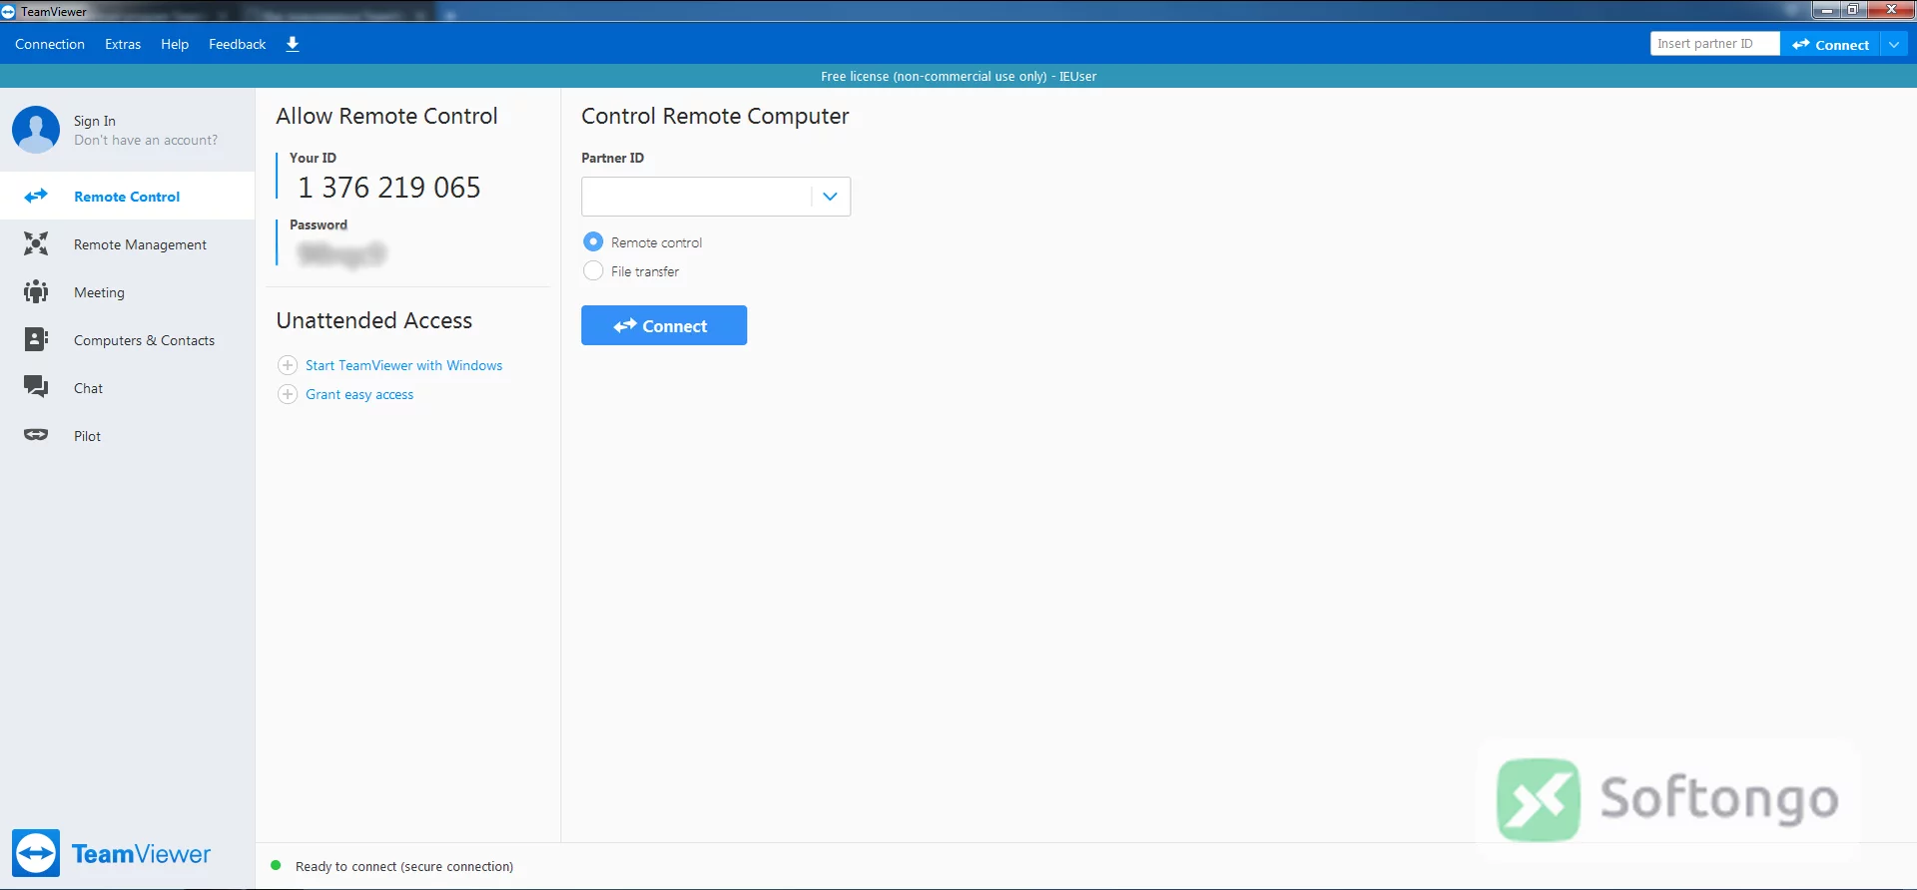1917x890 pixels.
Task: Open the Chat speech bubble icon
Action: click(36, 387)
